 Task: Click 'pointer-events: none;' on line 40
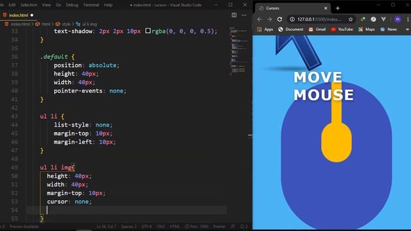click(90, 91)
